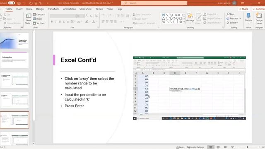Click the Search box in the title bar
The image size is (265, 149).
[x=154, y=3]
